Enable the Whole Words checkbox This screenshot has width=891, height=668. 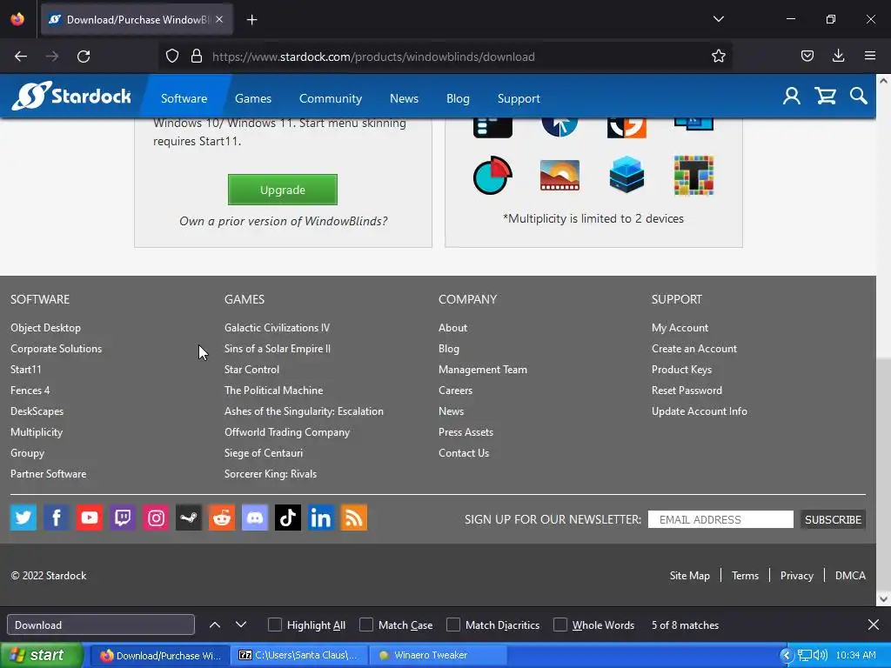click(x=560, y=625)
